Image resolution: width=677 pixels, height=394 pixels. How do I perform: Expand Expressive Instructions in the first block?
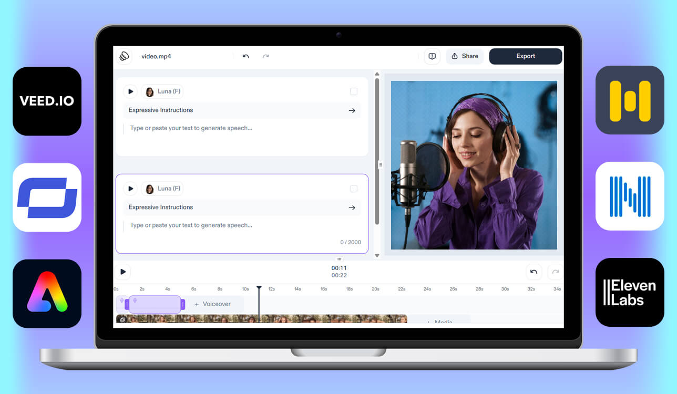click(242, 110)
